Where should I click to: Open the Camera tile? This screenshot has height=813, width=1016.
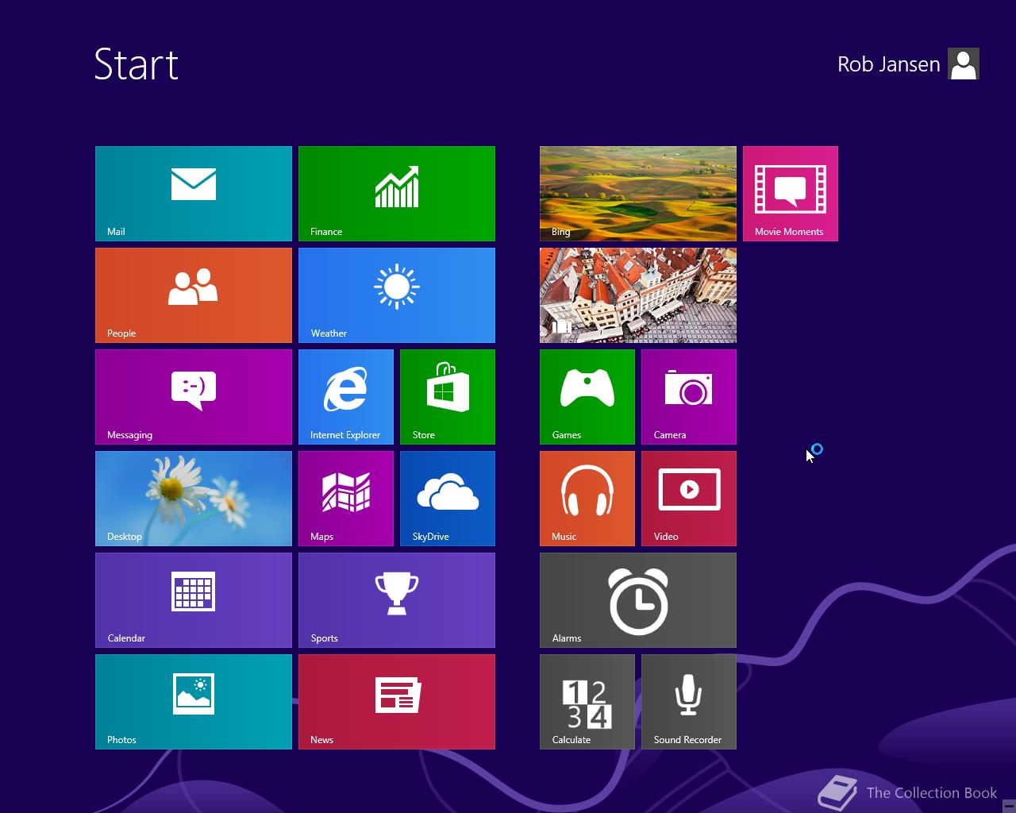(x=689, y=397)
